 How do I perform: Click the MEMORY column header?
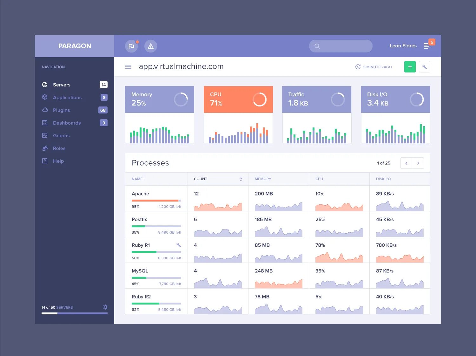(263, 179)
